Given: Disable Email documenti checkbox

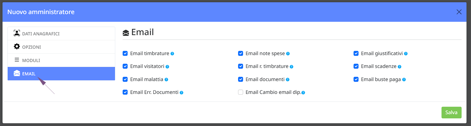Looking at the screenshot, I should [x=241, y=79].
